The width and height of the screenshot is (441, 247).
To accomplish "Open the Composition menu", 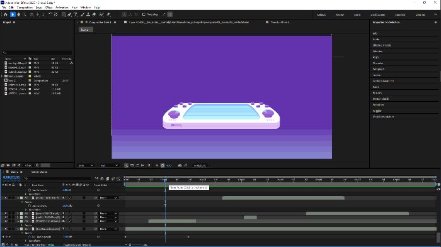I will [25, 8].
